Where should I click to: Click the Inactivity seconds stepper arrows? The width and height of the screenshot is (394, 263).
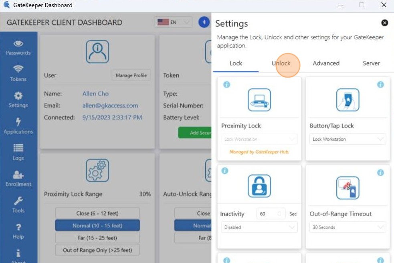click(279, 214)
